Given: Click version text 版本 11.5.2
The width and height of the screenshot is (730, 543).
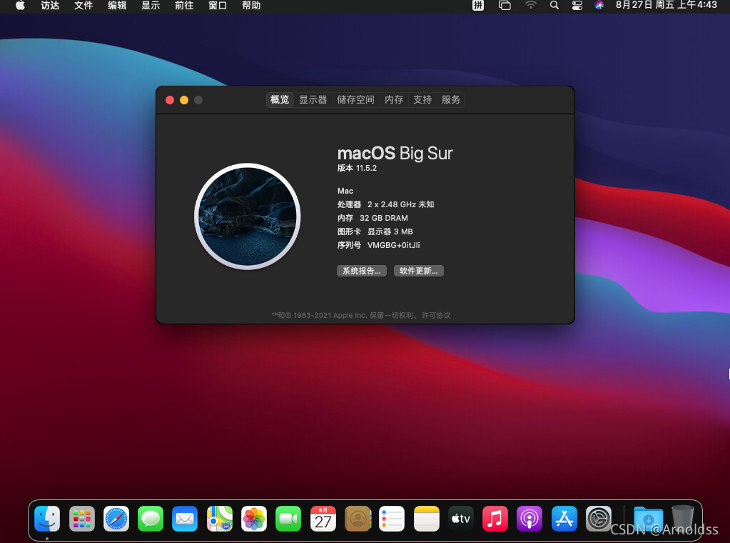Looking at the screenshot, I should (x=357, y=169).
